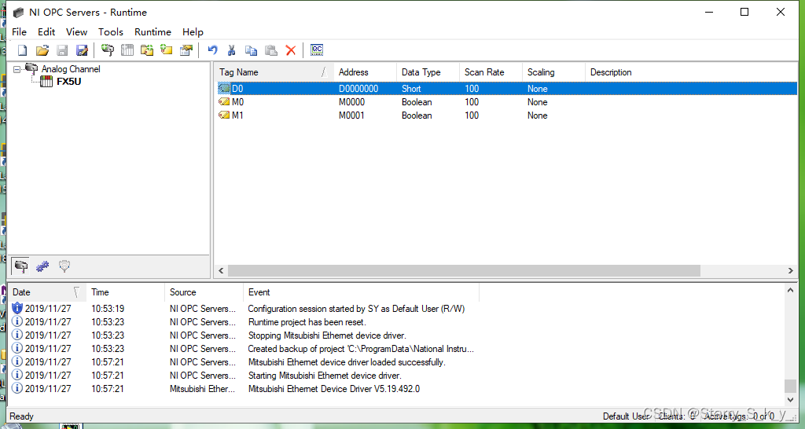
Task: Click the New Tag Group folder icon
Action: pyautogui.click(x=147, y=50)
